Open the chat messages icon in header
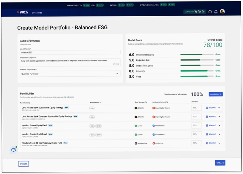The image size is (243, 174). pyautogui.click(x=210, y=12)
